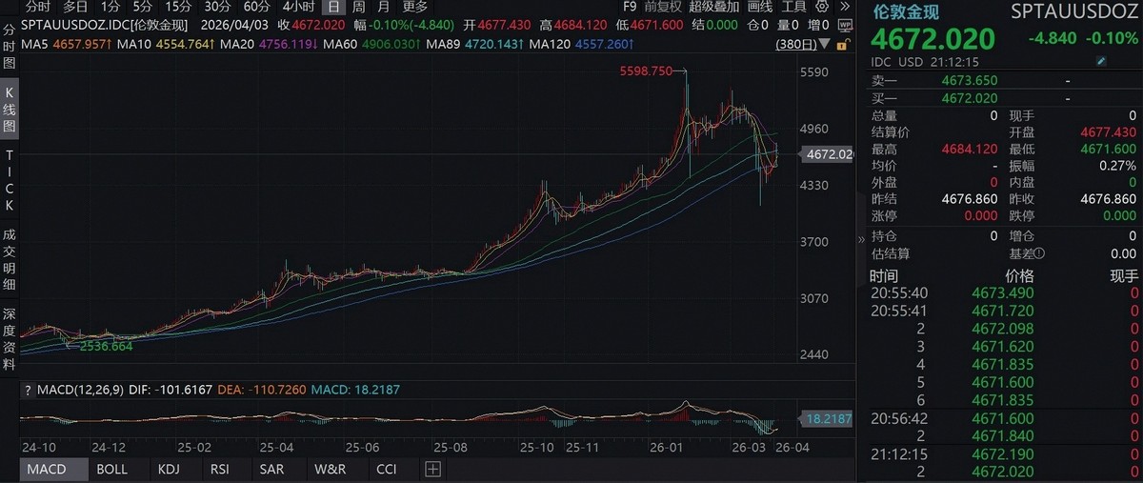Viewport: 1143px width, 483px height.
Task: Click the 伦敦金现 name in quote panel
Action: pos(905,11)
